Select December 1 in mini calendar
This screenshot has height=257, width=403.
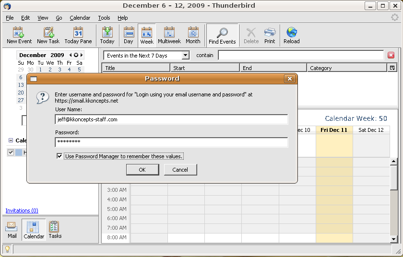click(40, 70)
